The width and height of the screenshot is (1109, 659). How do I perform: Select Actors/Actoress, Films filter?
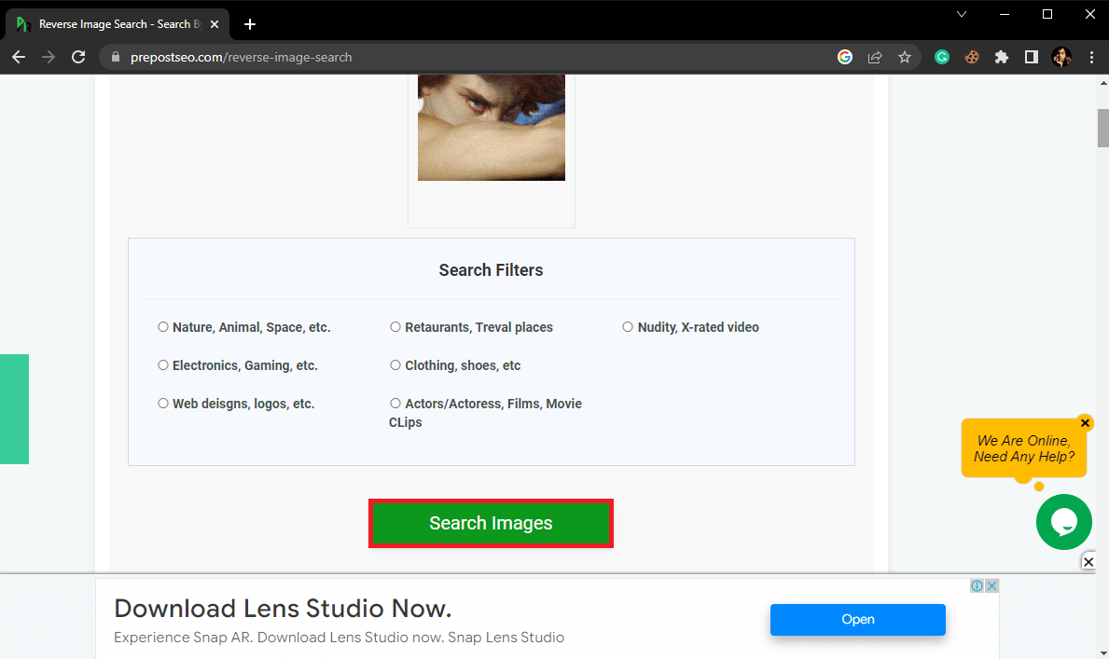click(395, 403)
